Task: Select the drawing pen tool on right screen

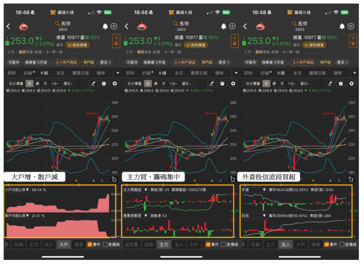Action: (x=330, y=83)
